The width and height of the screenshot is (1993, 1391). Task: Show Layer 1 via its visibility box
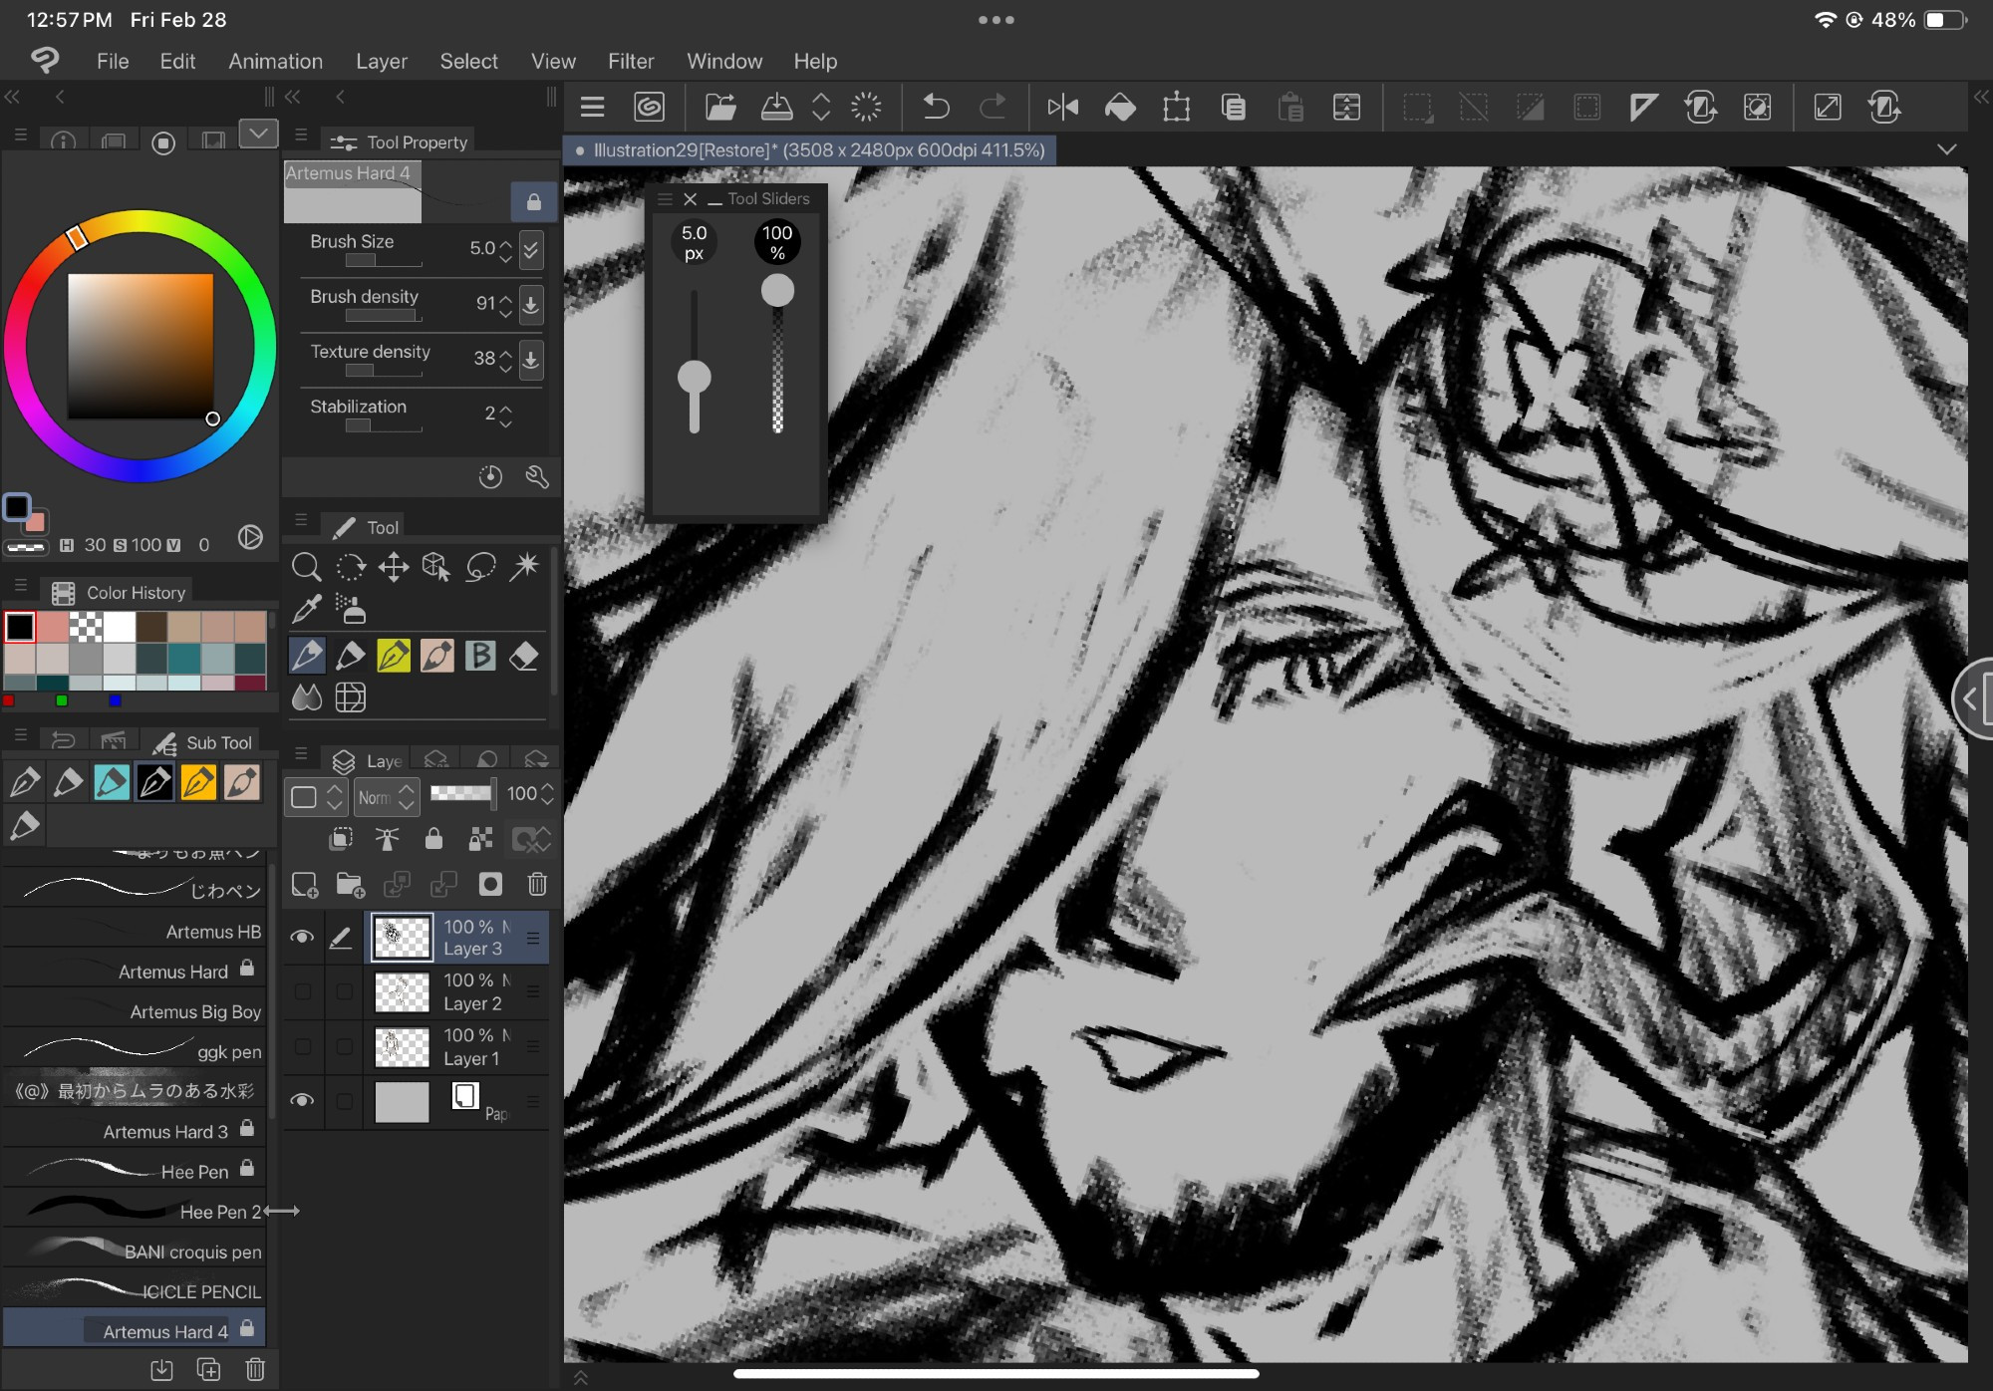tap(303, 1046)
